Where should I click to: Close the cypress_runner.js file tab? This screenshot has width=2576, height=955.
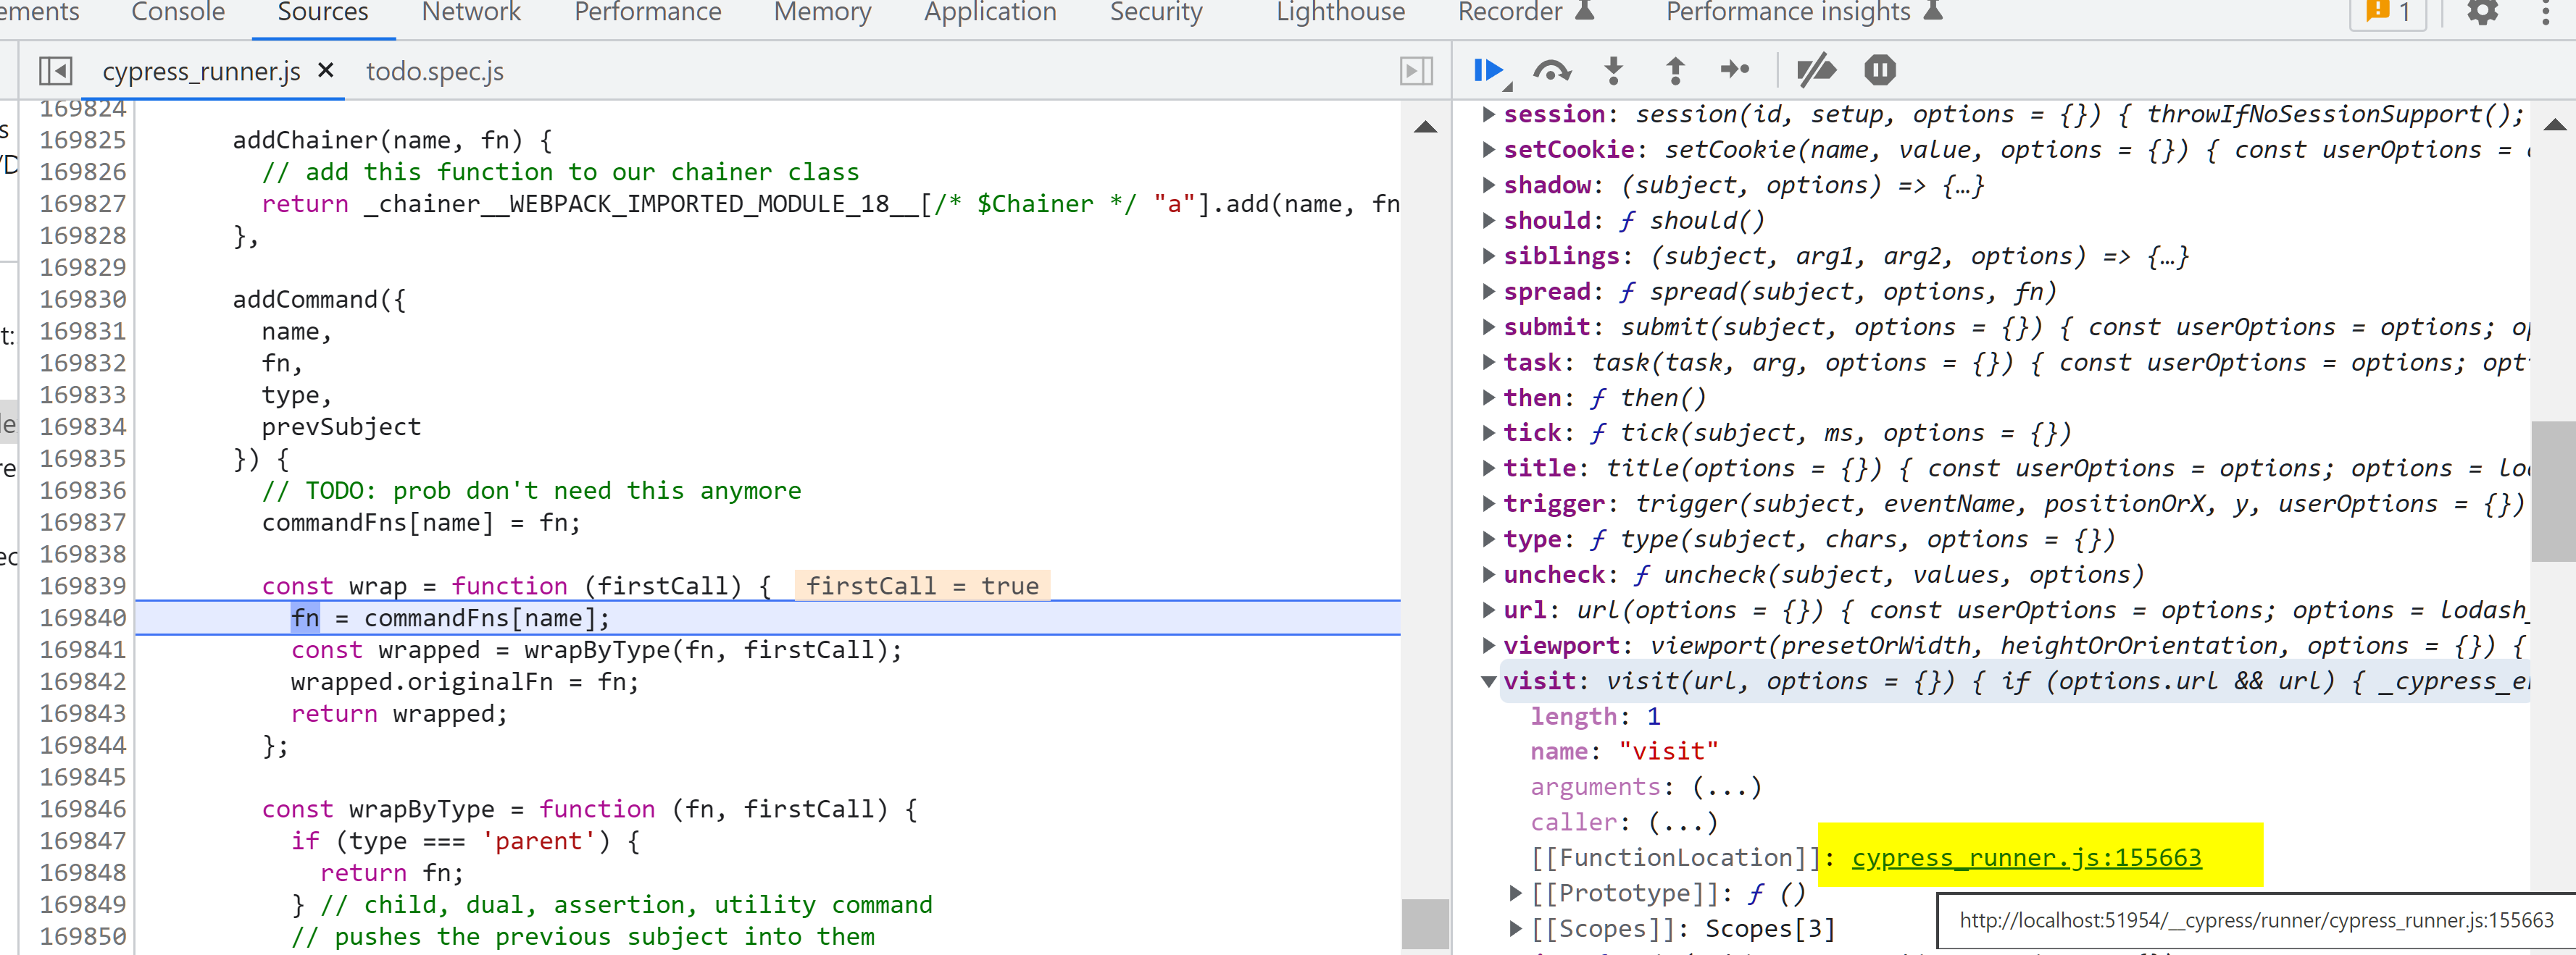[325, 71]
